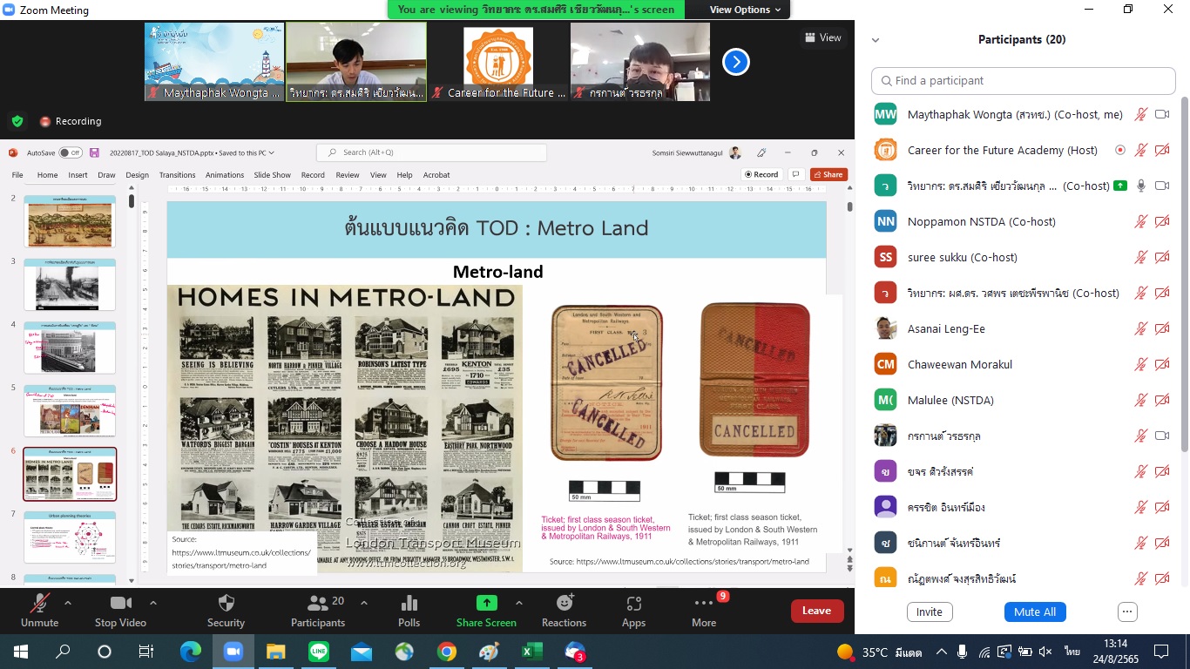Open the Apps icon in Zoom toolbar

(x=633, y=610)
